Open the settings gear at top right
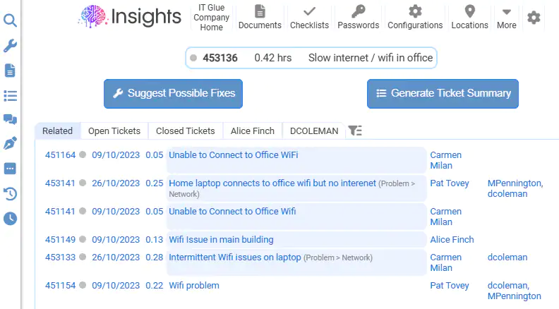Screen dimensions: 559x309 pos(534,18)
